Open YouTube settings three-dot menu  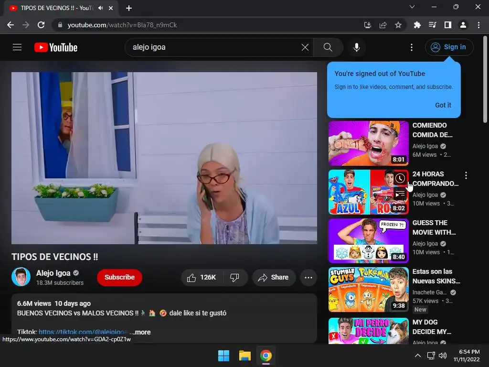tap(412, 47)
